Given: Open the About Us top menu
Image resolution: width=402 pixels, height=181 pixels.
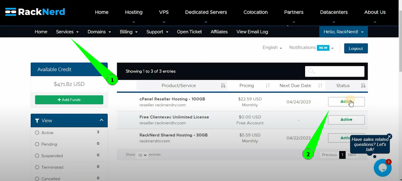Looking at the screenshot, I should [x=375, y=12].
